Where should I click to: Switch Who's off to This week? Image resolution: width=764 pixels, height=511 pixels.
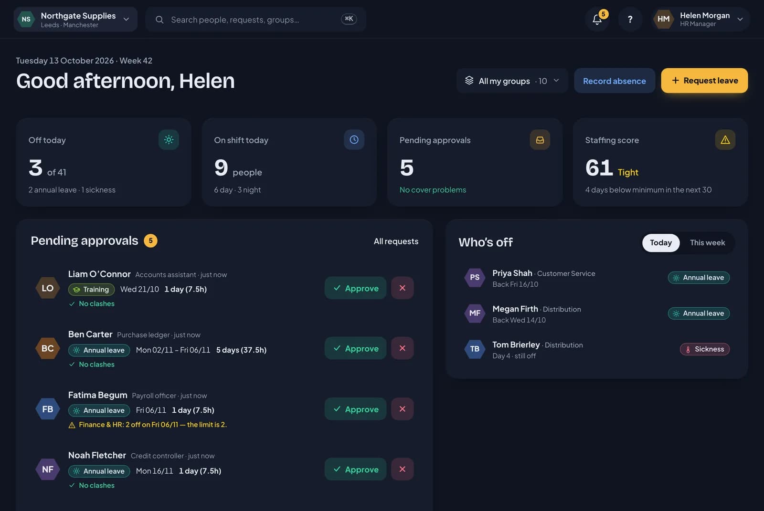pos(707,243)
